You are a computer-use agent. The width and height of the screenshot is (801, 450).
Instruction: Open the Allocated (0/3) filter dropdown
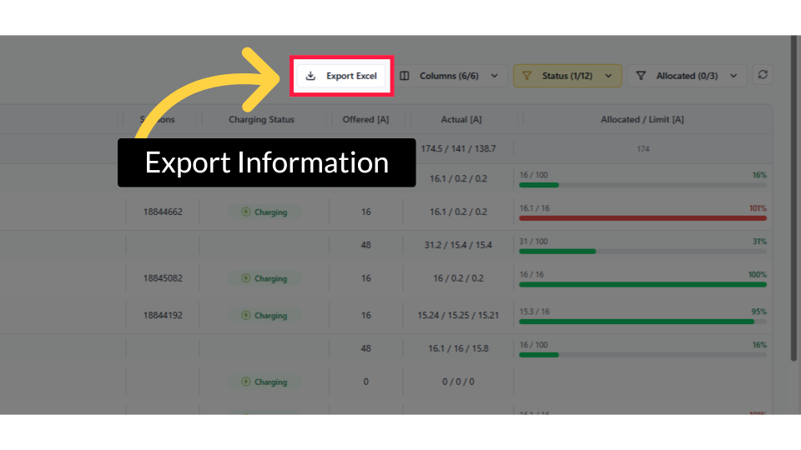[x=687, y=76]
